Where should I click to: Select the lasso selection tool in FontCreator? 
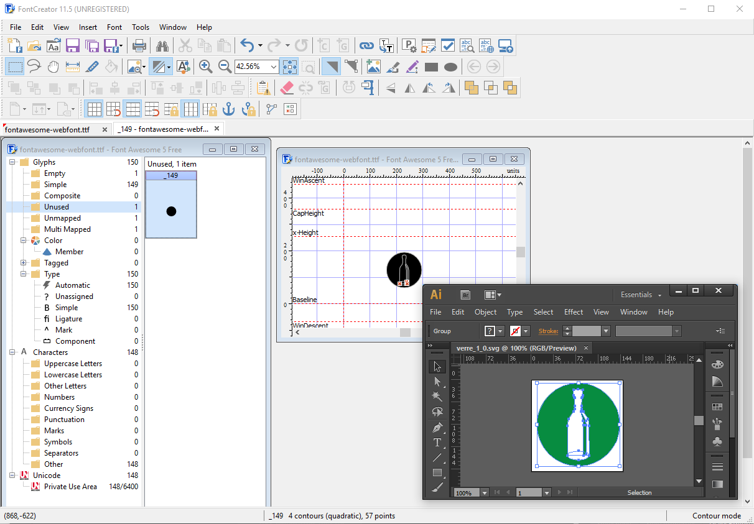pyautogui.click(x=34, y=67)
